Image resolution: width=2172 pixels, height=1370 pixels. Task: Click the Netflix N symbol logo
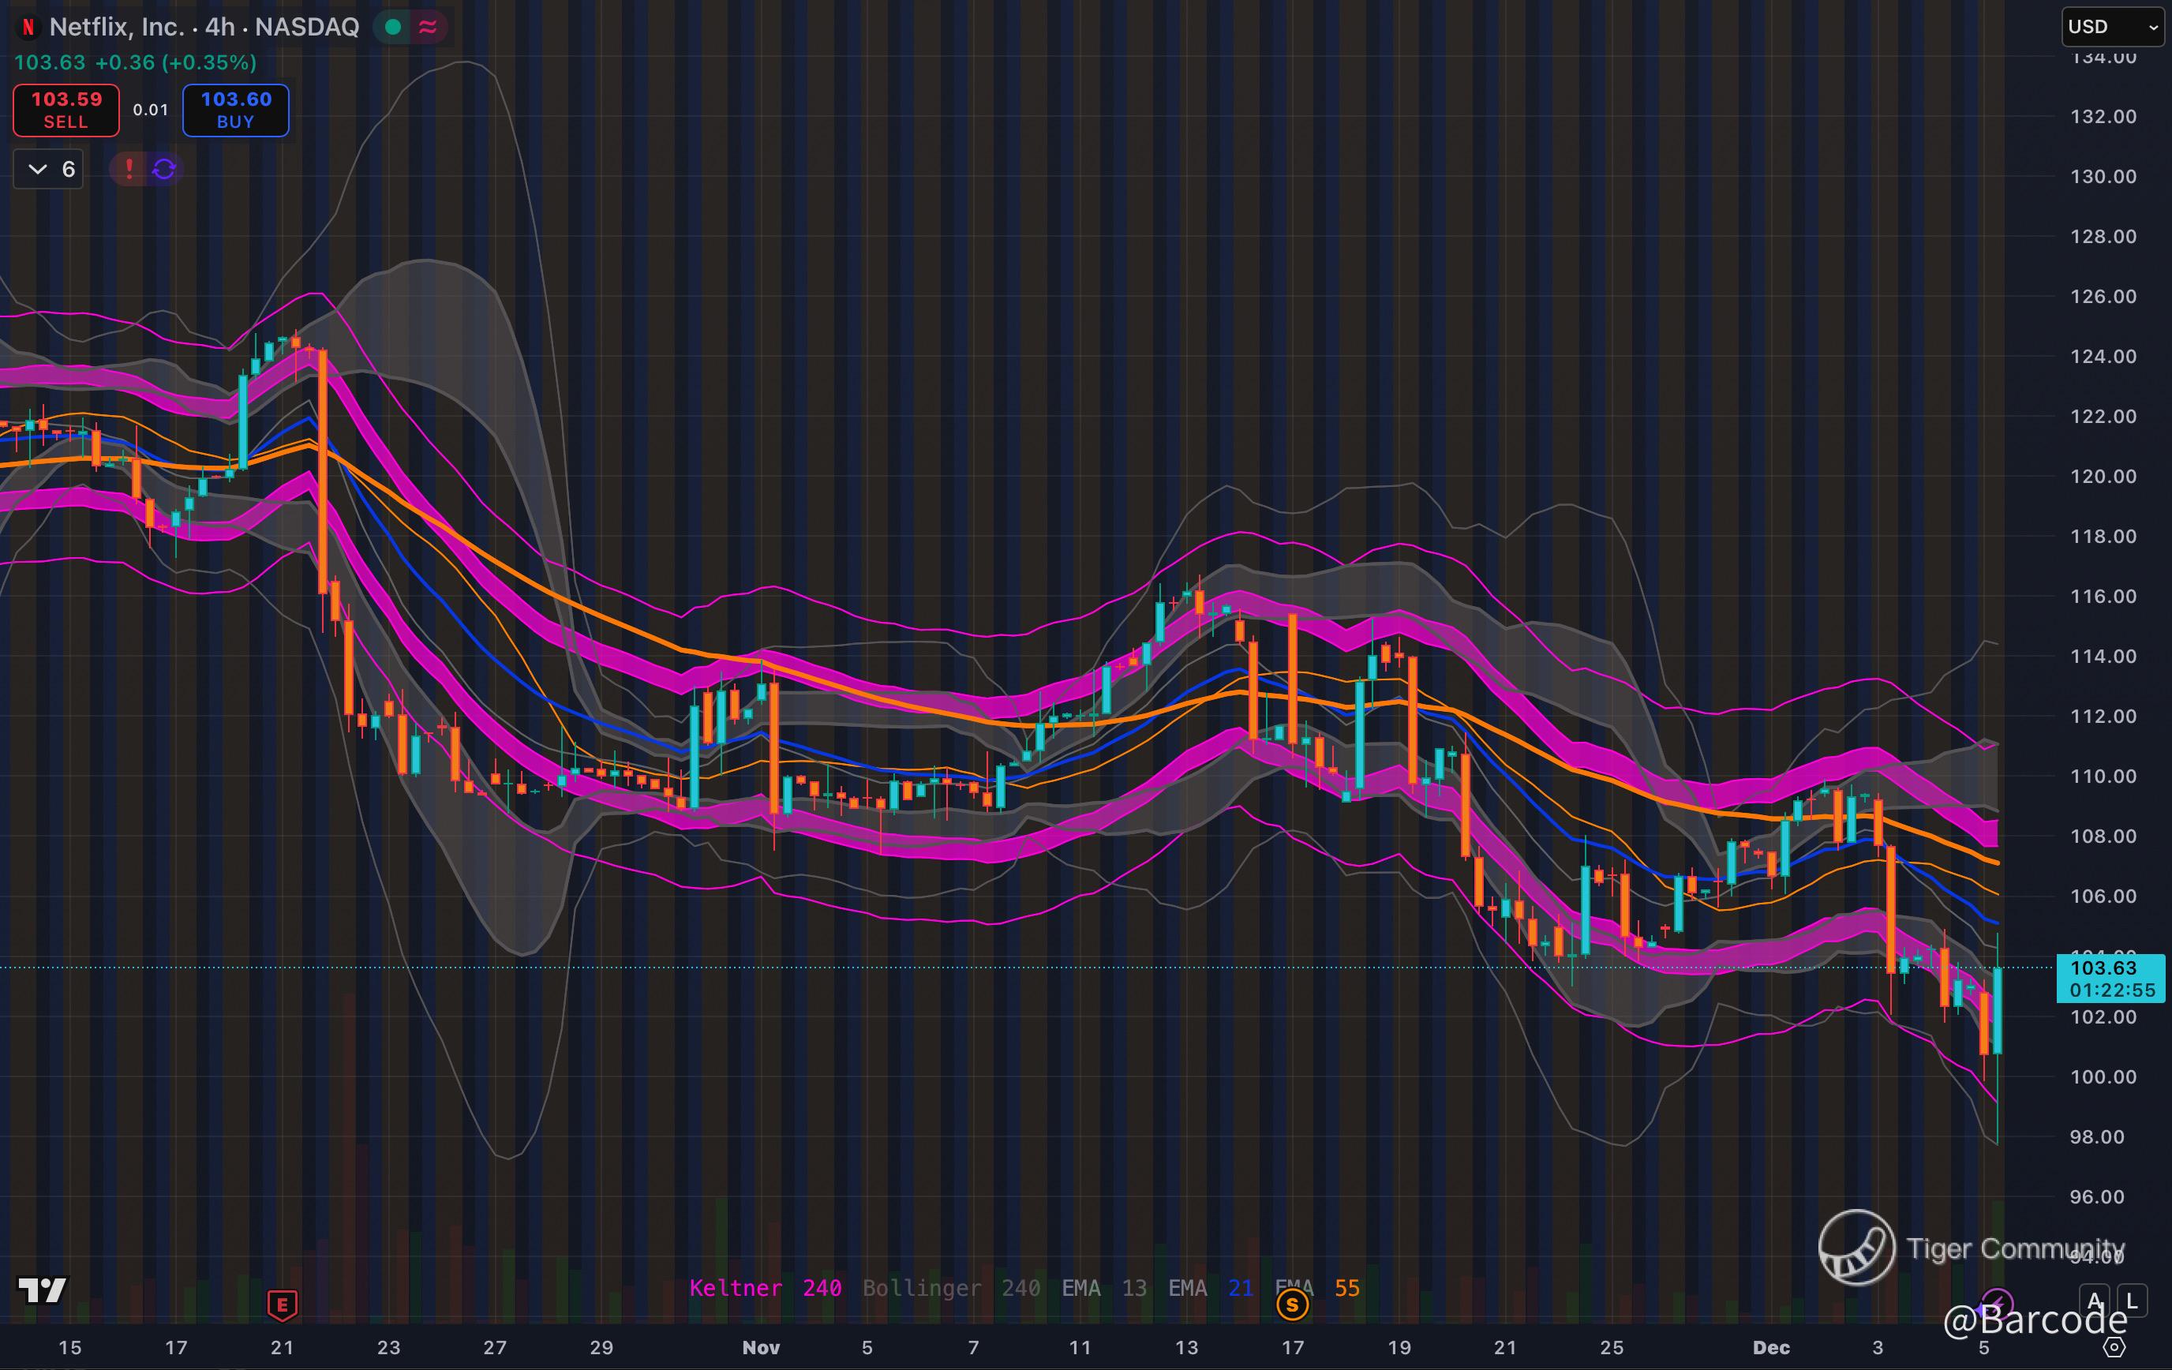point(28,27)
